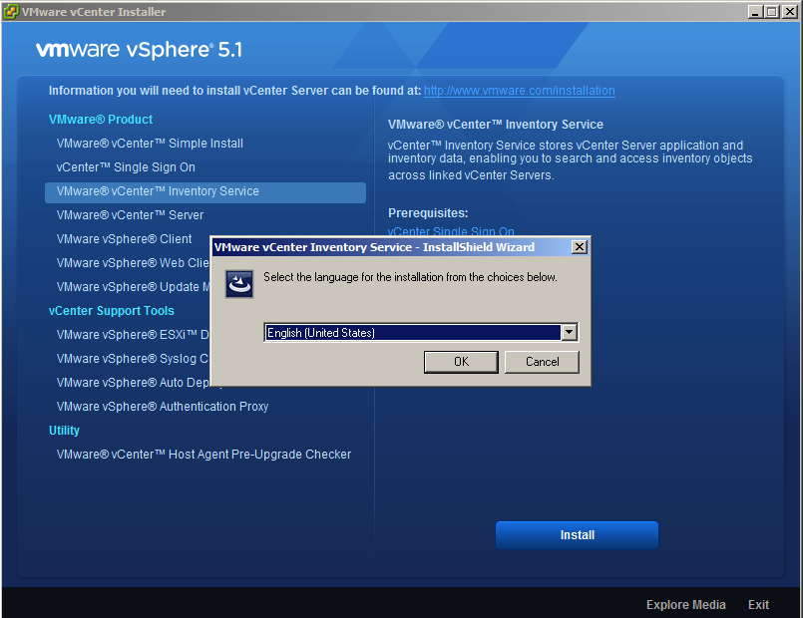Open the language selection dropdown arrow
803x618 pixels.
click(x=569, y=333)
